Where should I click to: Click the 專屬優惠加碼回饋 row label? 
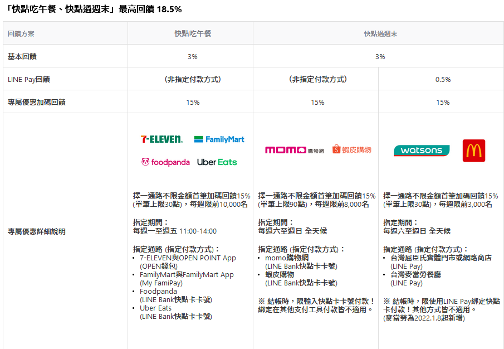click(x=37, y=102)
